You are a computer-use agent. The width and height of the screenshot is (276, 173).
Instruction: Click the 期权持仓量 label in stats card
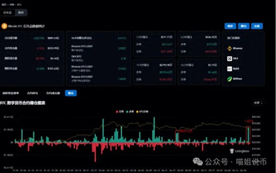click(11, 69)
